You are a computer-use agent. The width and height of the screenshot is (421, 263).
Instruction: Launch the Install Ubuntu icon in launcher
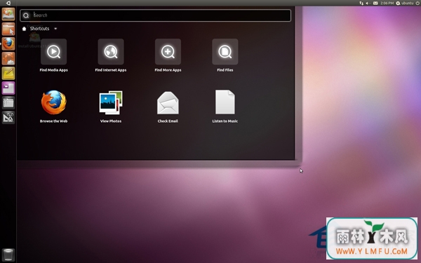(x=8, y=14)
